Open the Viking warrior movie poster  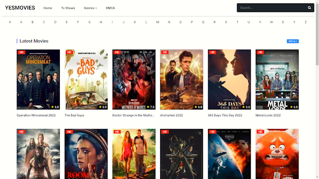pos(38,154)
